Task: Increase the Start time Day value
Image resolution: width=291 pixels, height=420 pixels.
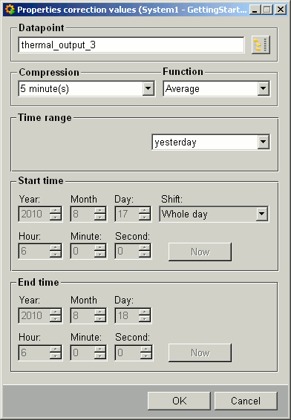Action: click(145, 211)
